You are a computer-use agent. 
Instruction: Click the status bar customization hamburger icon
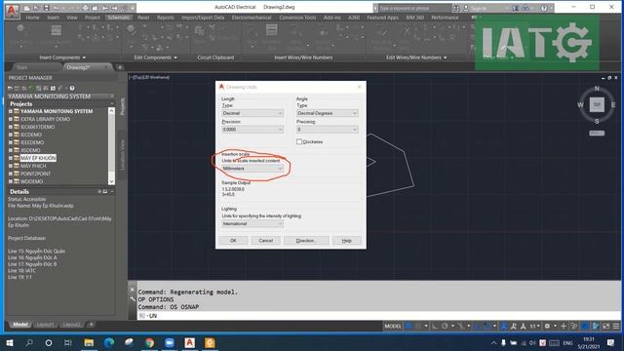pyautogui.click(x=616, y=326)
